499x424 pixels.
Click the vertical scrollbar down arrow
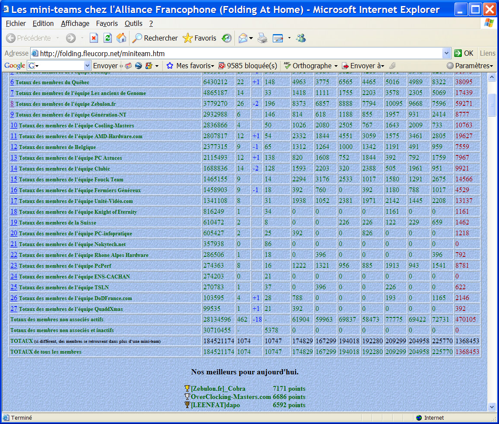tap(492, 407)
